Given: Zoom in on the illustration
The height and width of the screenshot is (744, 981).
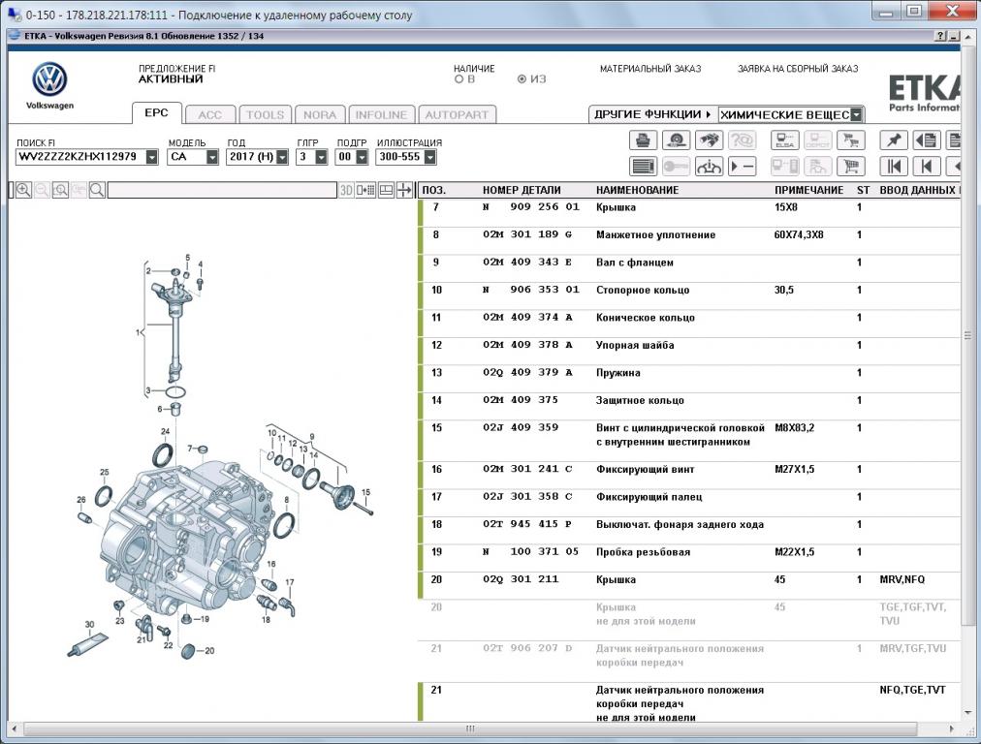Looking at the screenshot, I should [x=24, y=190].
